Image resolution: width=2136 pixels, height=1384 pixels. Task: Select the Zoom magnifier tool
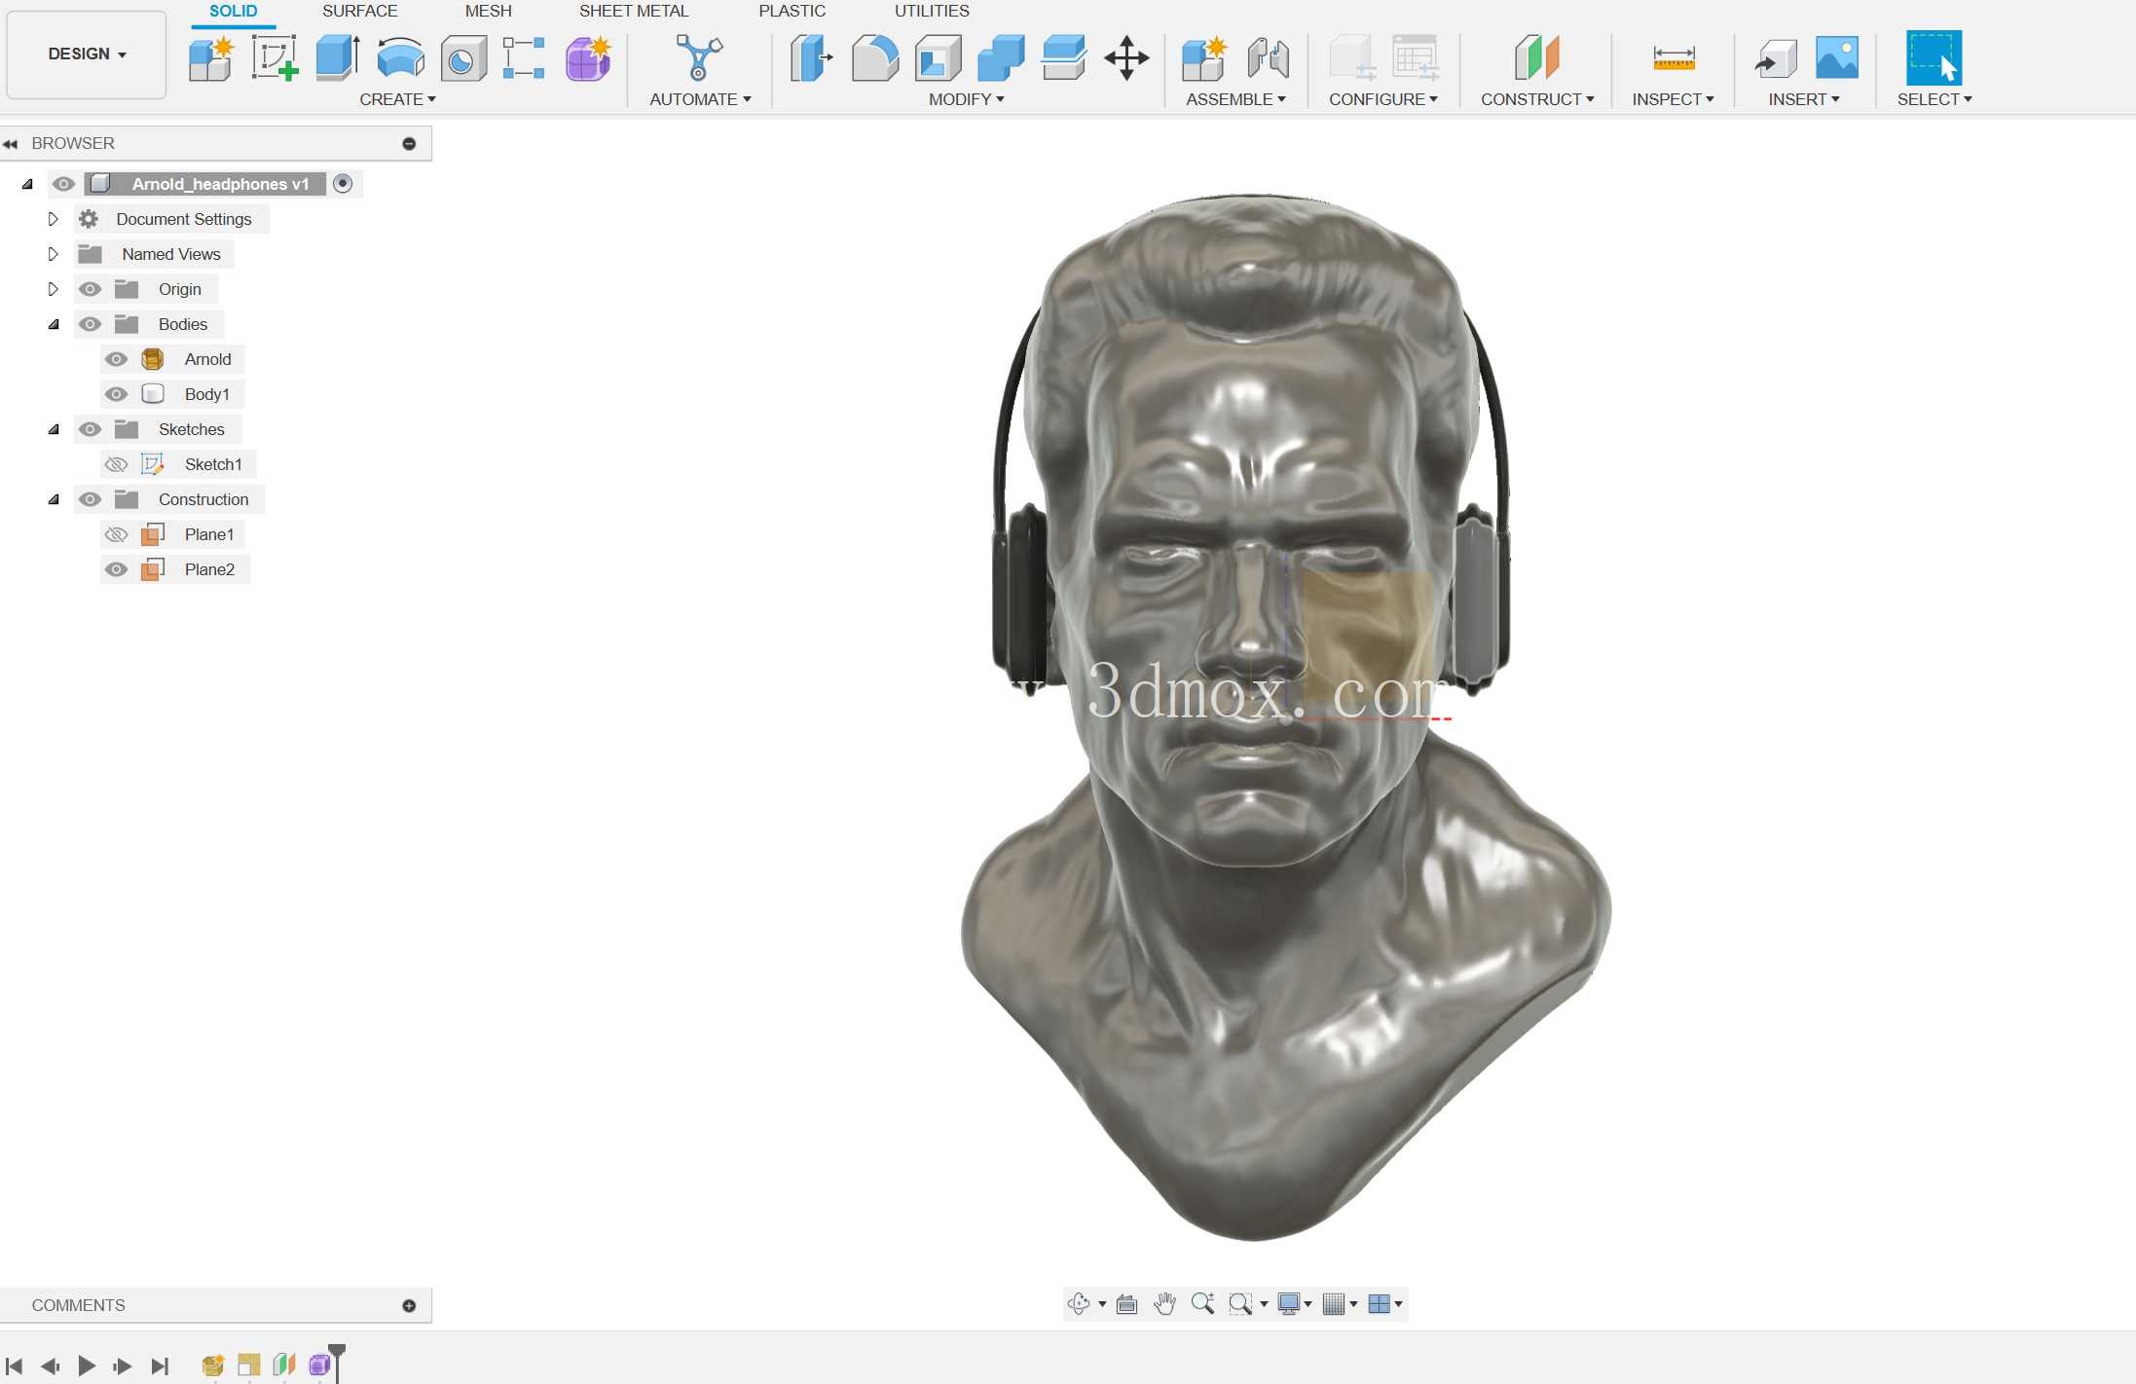click(1202, 1304)
